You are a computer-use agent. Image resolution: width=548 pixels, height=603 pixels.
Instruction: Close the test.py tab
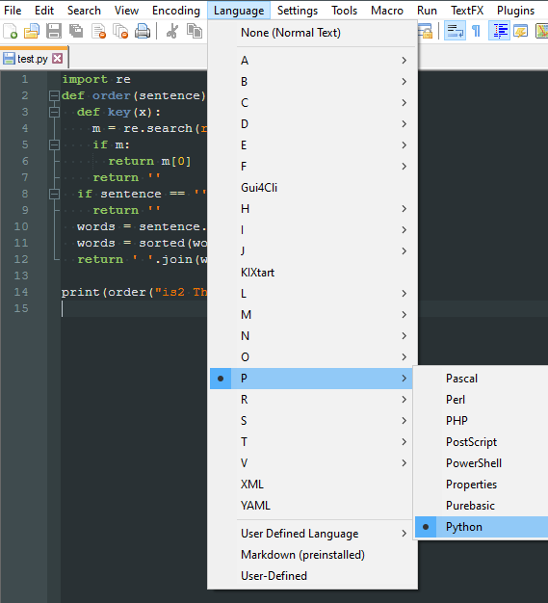tap(57, 59)
